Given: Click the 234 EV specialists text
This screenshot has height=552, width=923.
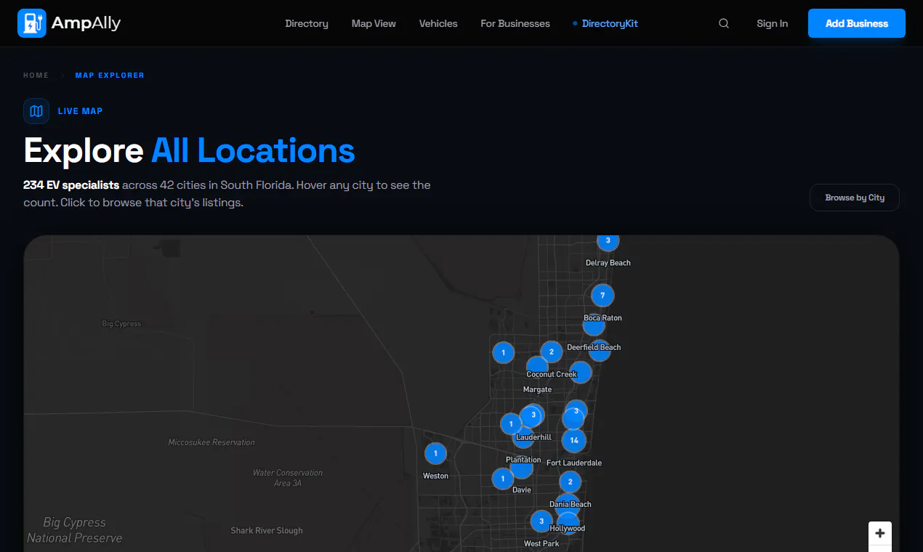Looking at the screenshot, I should (71, 185).
